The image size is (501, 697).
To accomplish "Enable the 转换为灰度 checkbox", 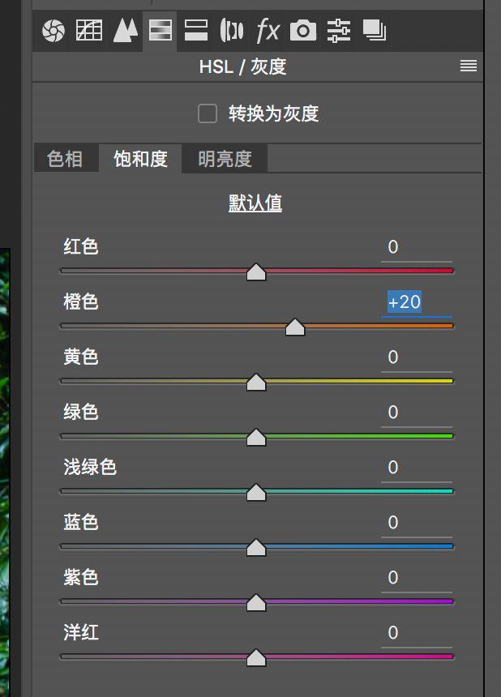I will point(208,113).
